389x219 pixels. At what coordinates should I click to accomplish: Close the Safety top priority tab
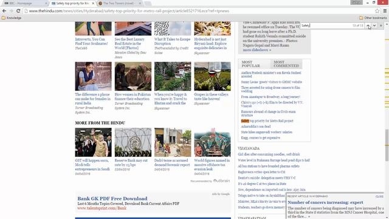[93, 3]
